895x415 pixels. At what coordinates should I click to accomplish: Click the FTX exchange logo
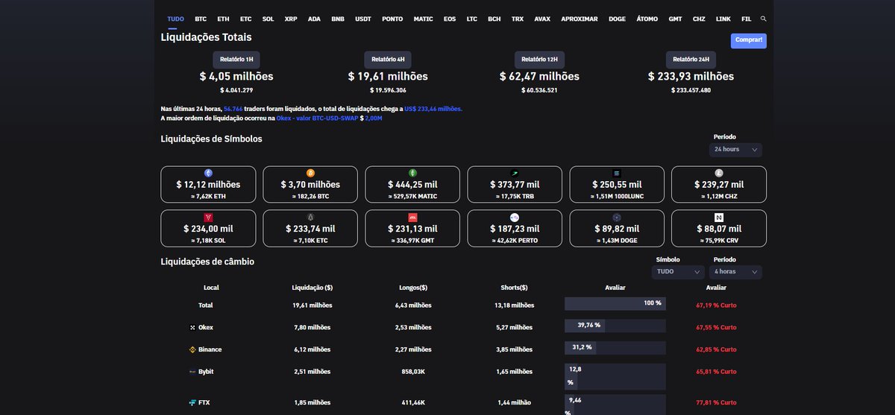coord(192,402)
